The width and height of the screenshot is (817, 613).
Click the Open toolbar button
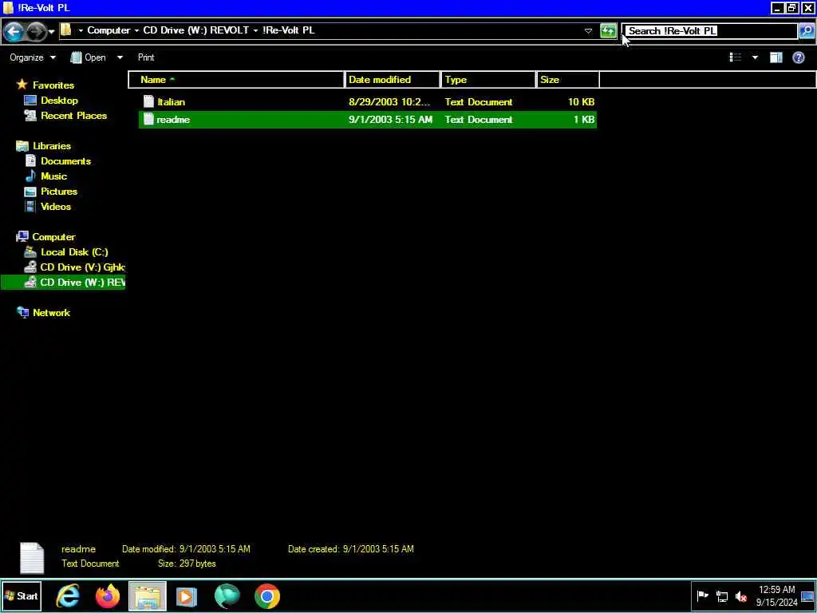(88, 57)
